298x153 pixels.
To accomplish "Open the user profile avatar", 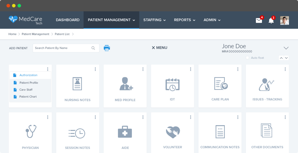I will point(284,20).
